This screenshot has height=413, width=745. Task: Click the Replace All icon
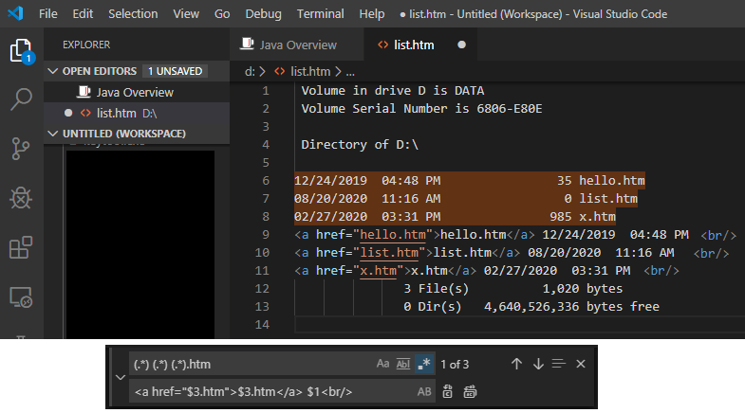coord(469,391)
